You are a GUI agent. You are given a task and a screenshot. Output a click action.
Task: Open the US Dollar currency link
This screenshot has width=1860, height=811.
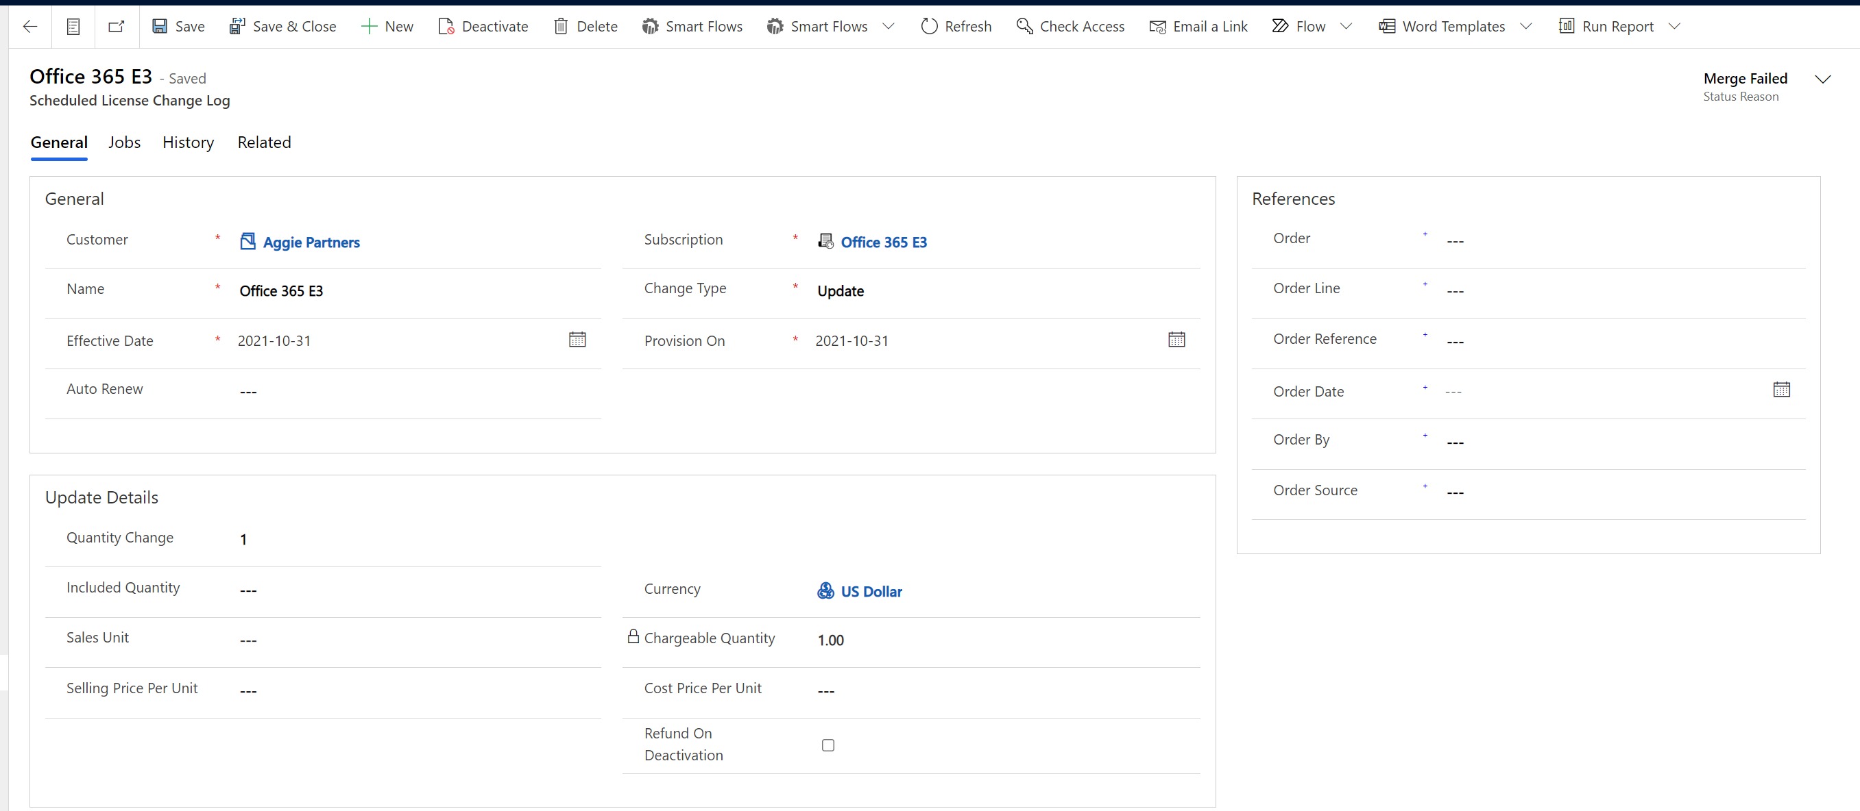point(871,592)
